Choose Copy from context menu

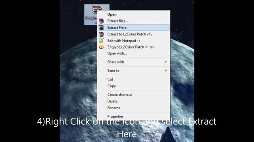pos(134,86)
